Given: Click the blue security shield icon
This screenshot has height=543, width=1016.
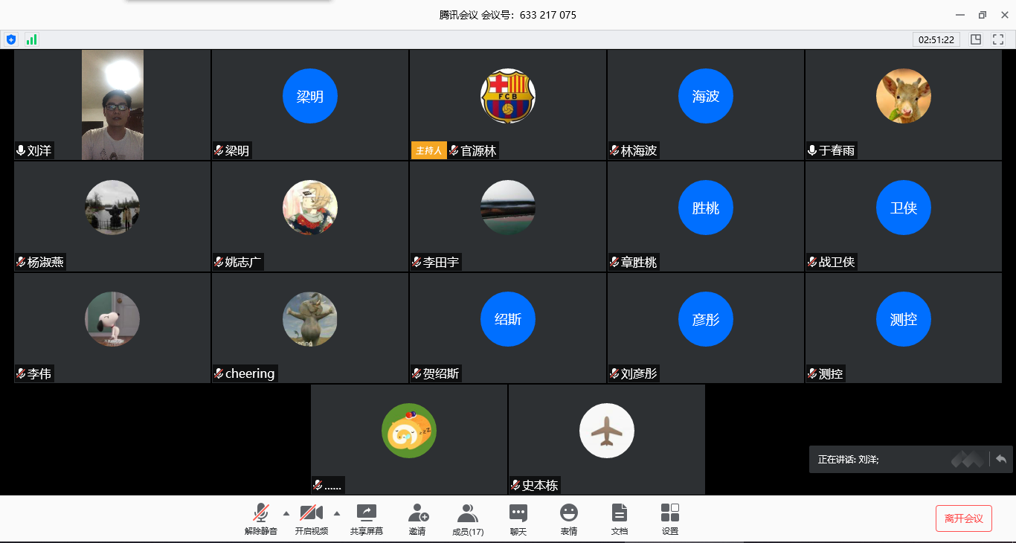Looking at the screenshot, I should pos(11,39).
